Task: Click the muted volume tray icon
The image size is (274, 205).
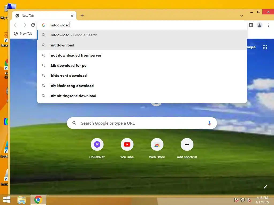Action: (x=249, y=200)
